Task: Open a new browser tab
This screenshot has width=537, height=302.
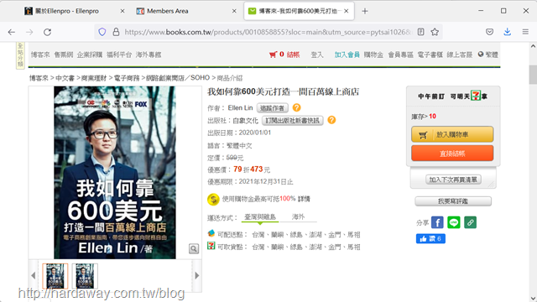Action: (365, 11)
